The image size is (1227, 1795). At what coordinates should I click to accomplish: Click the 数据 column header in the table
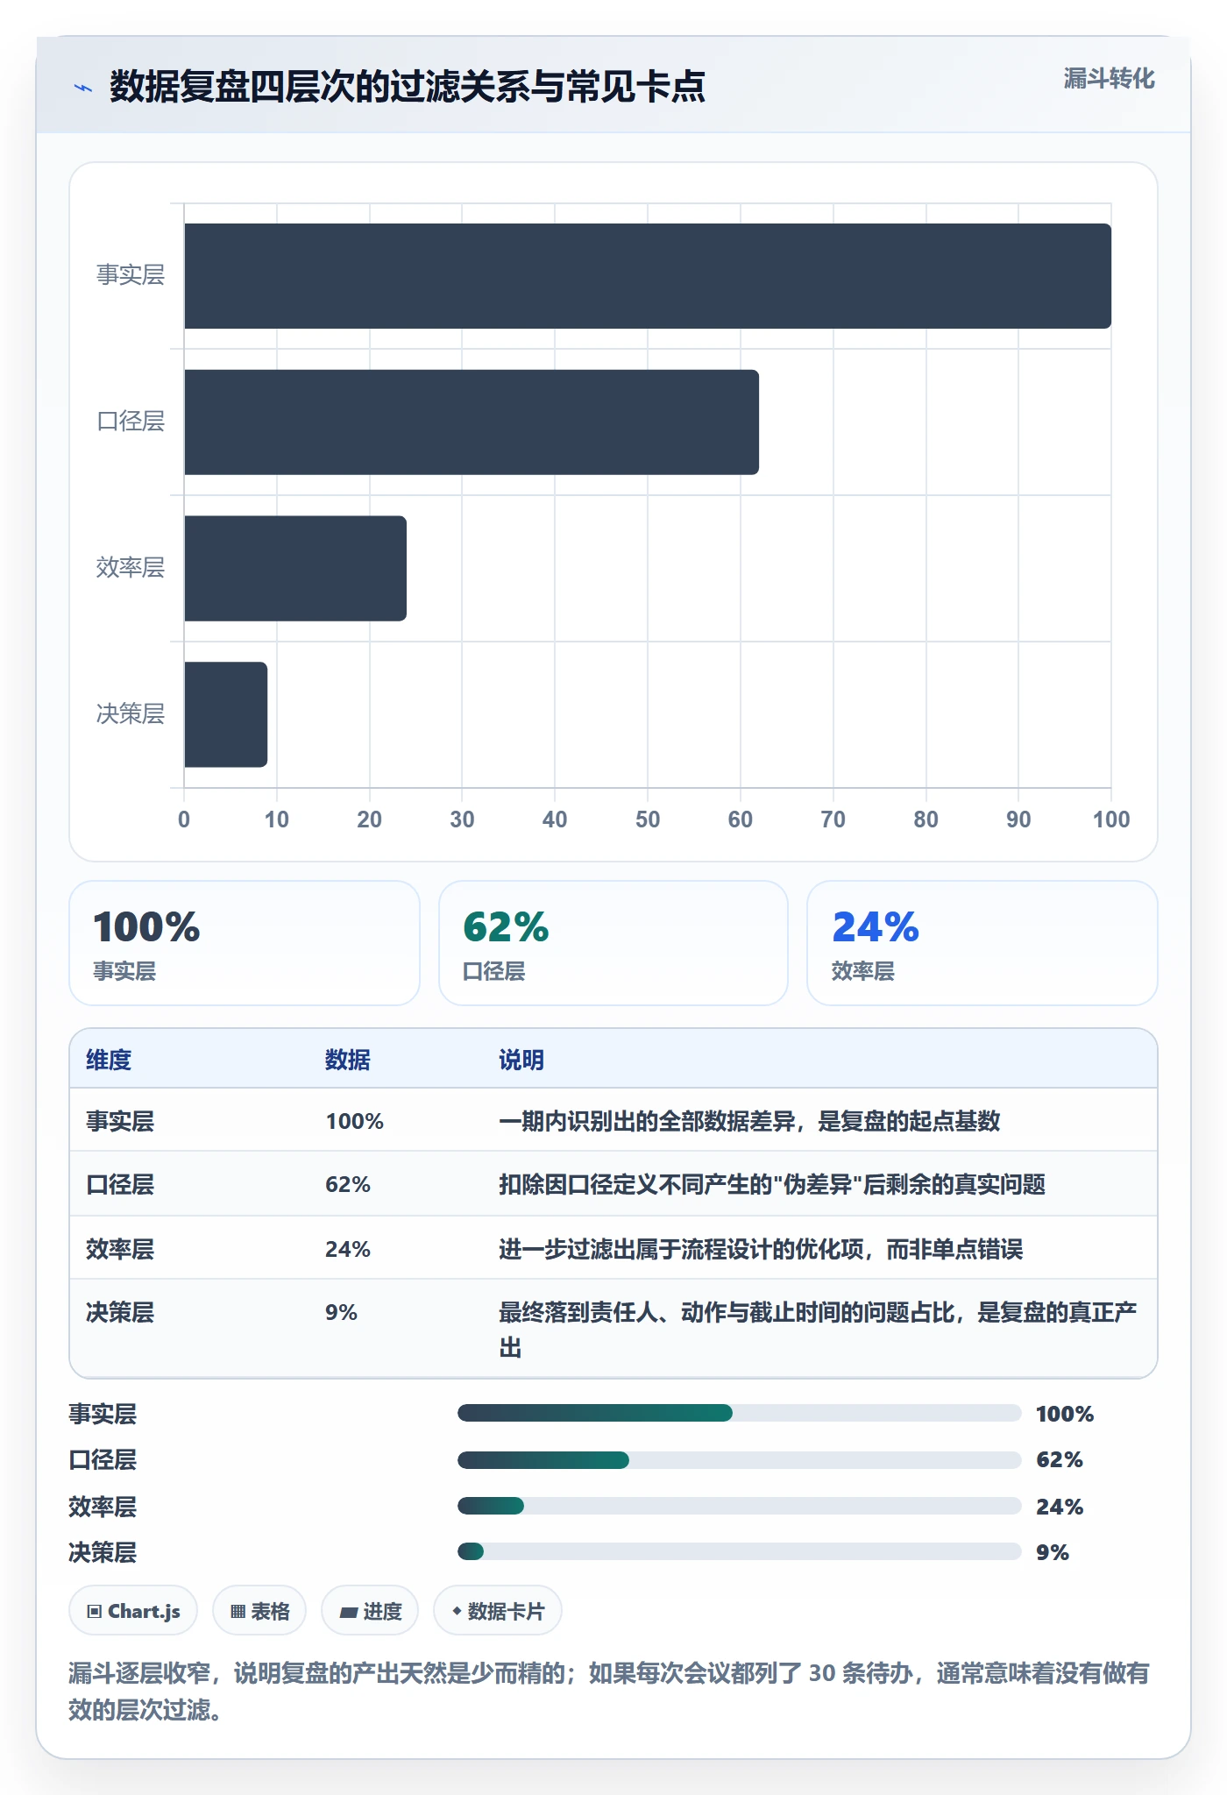[x=348, y=1060]
